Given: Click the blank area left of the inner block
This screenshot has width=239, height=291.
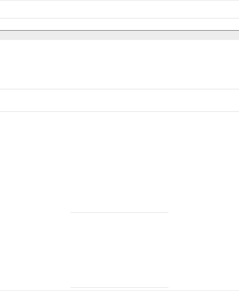Looking at the screenshot, I should (x=35, y=250).
